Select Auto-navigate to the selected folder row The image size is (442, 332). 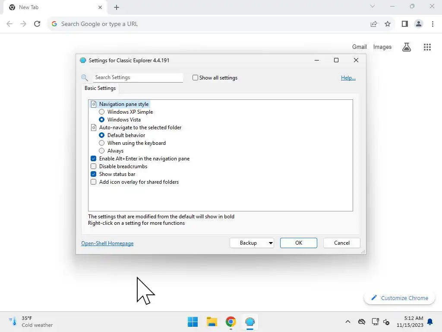(136, 128)
